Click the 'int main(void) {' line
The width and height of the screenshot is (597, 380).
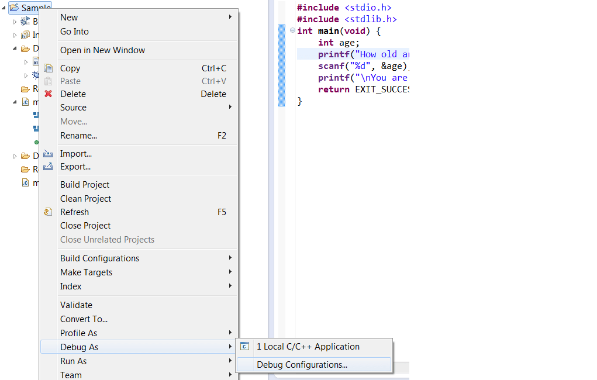pos(339,31)
